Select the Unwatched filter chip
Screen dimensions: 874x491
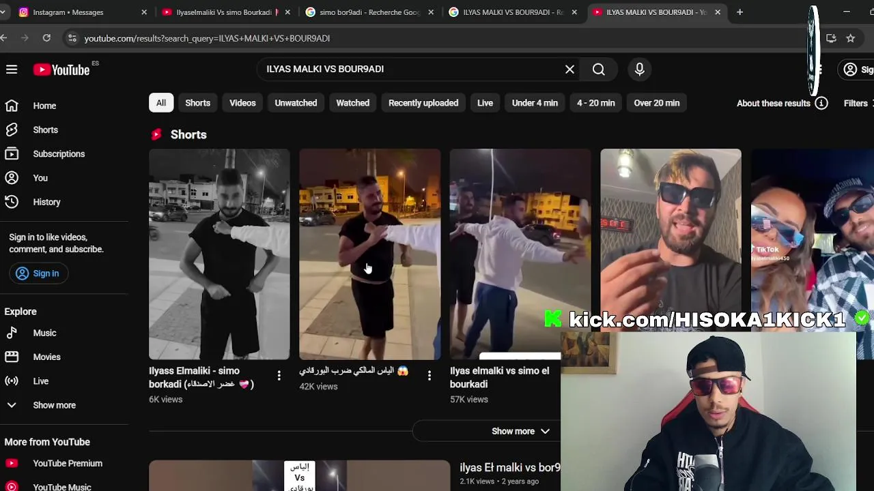click(296, 103)
